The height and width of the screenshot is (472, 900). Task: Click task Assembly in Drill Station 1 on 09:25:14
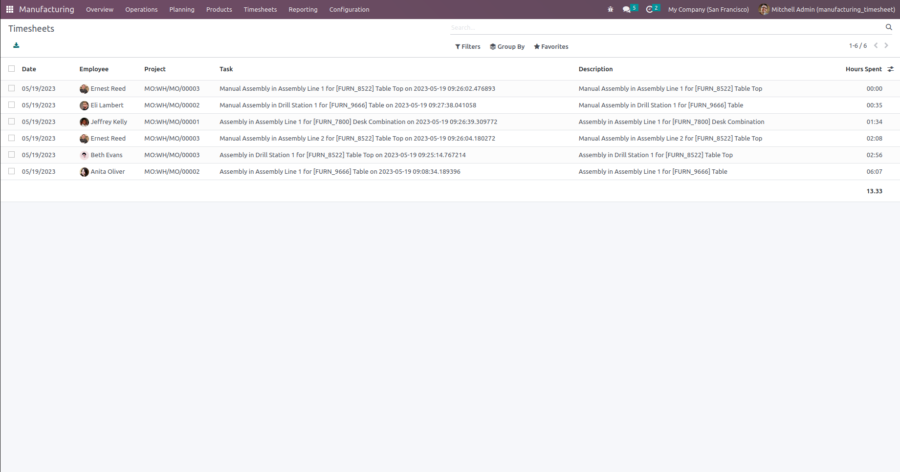[343, 155]
